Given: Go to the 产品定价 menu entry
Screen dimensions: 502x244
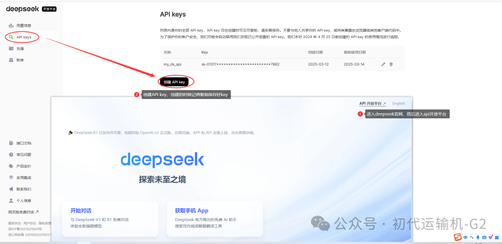Looking at the screenshot, I should (x=24, y=166).
